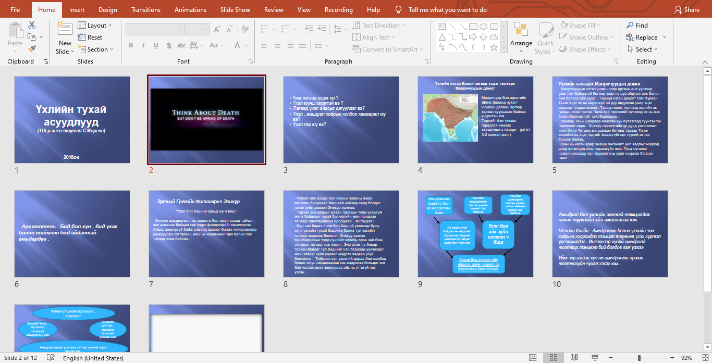Click the 92% zoom level
The height and width of the screenshot is (363, 712).
[x=686, y=358]
